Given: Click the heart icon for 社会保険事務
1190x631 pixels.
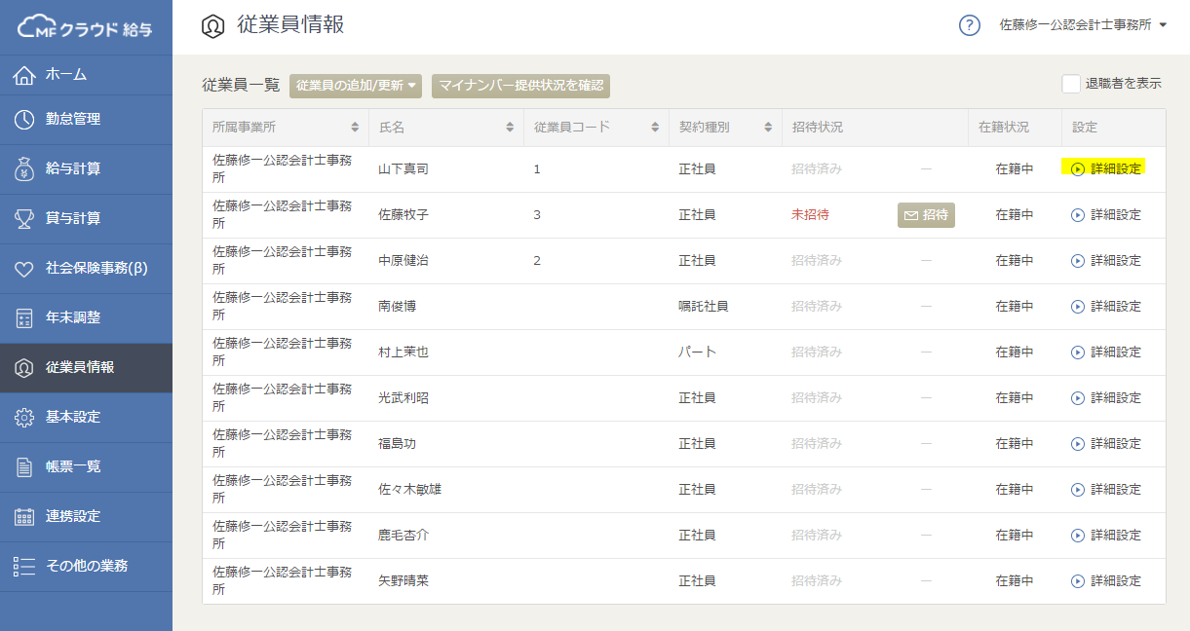Looking at the screenshot, I should tap(25, 269).
